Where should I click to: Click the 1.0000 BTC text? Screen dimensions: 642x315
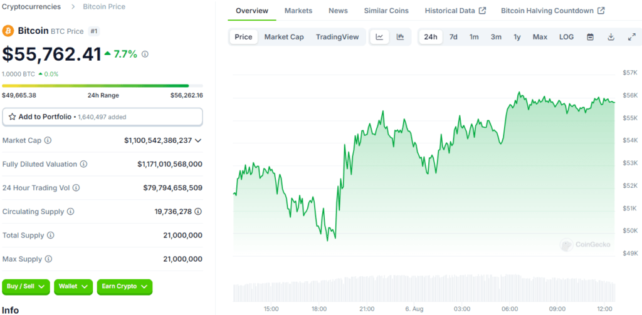[x=18, y=74]
